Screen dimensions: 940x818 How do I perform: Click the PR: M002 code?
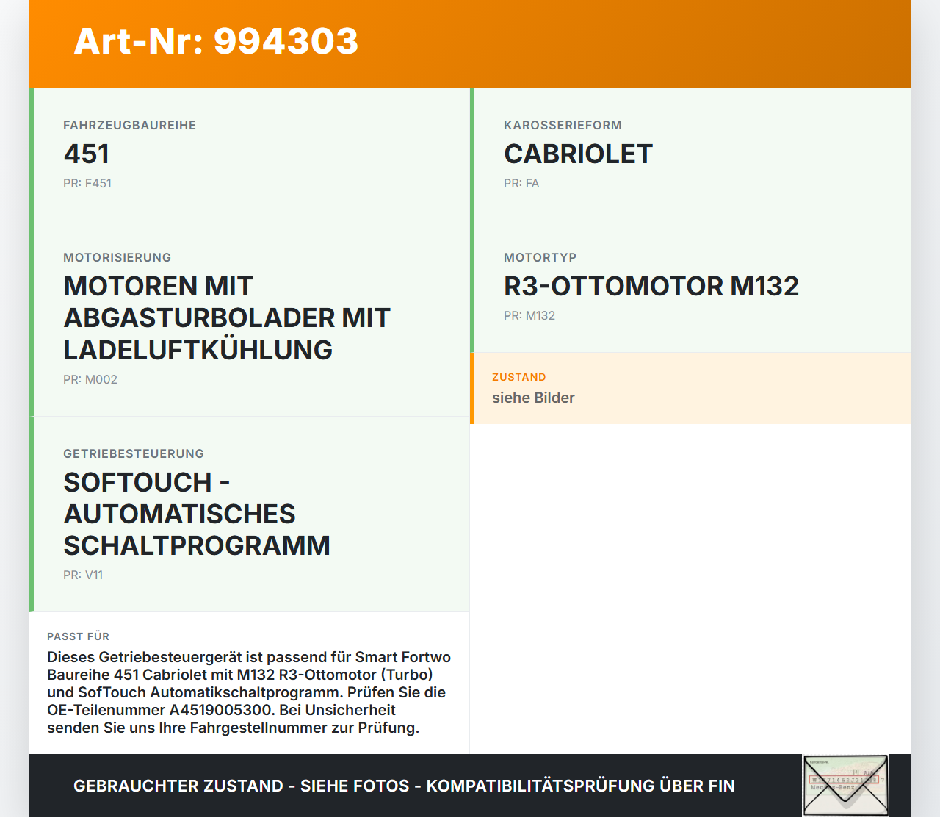[90, 379]
